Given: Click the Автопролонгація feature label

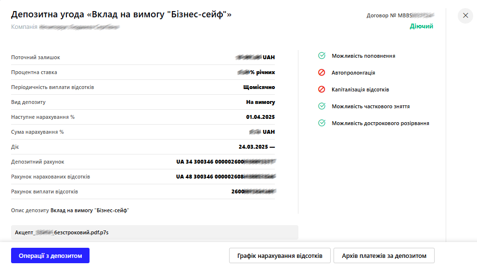Looking at the screenshot, I should pos(353,73).
